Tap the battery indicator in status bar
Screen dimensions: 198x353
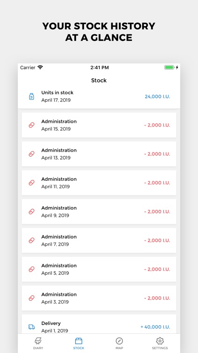[169, 67]
